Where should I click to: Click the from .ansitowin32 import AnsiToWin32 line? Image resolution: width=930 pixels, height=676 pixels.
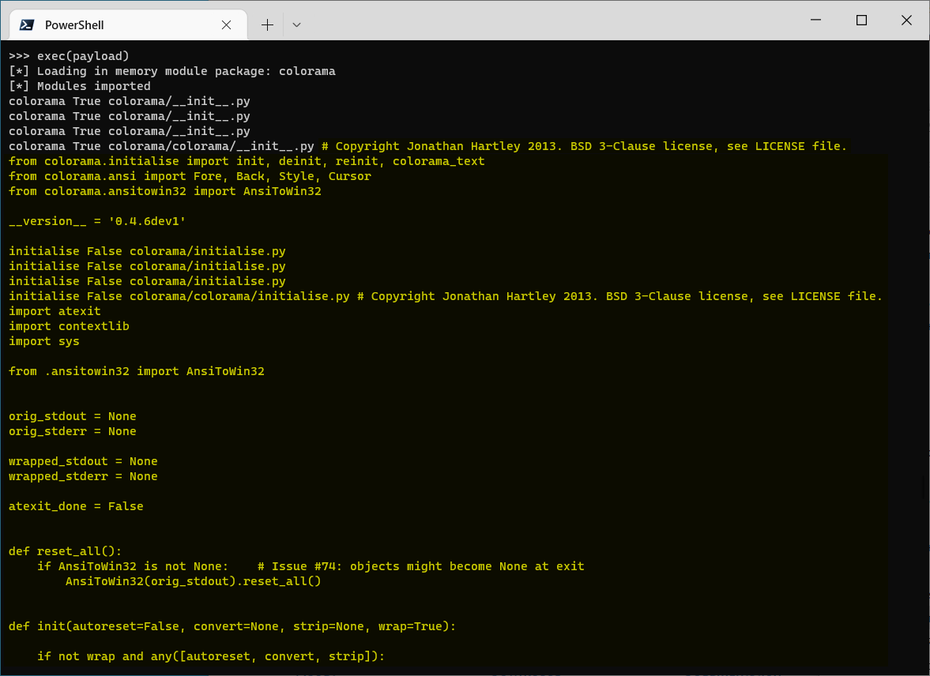point(136,370)
